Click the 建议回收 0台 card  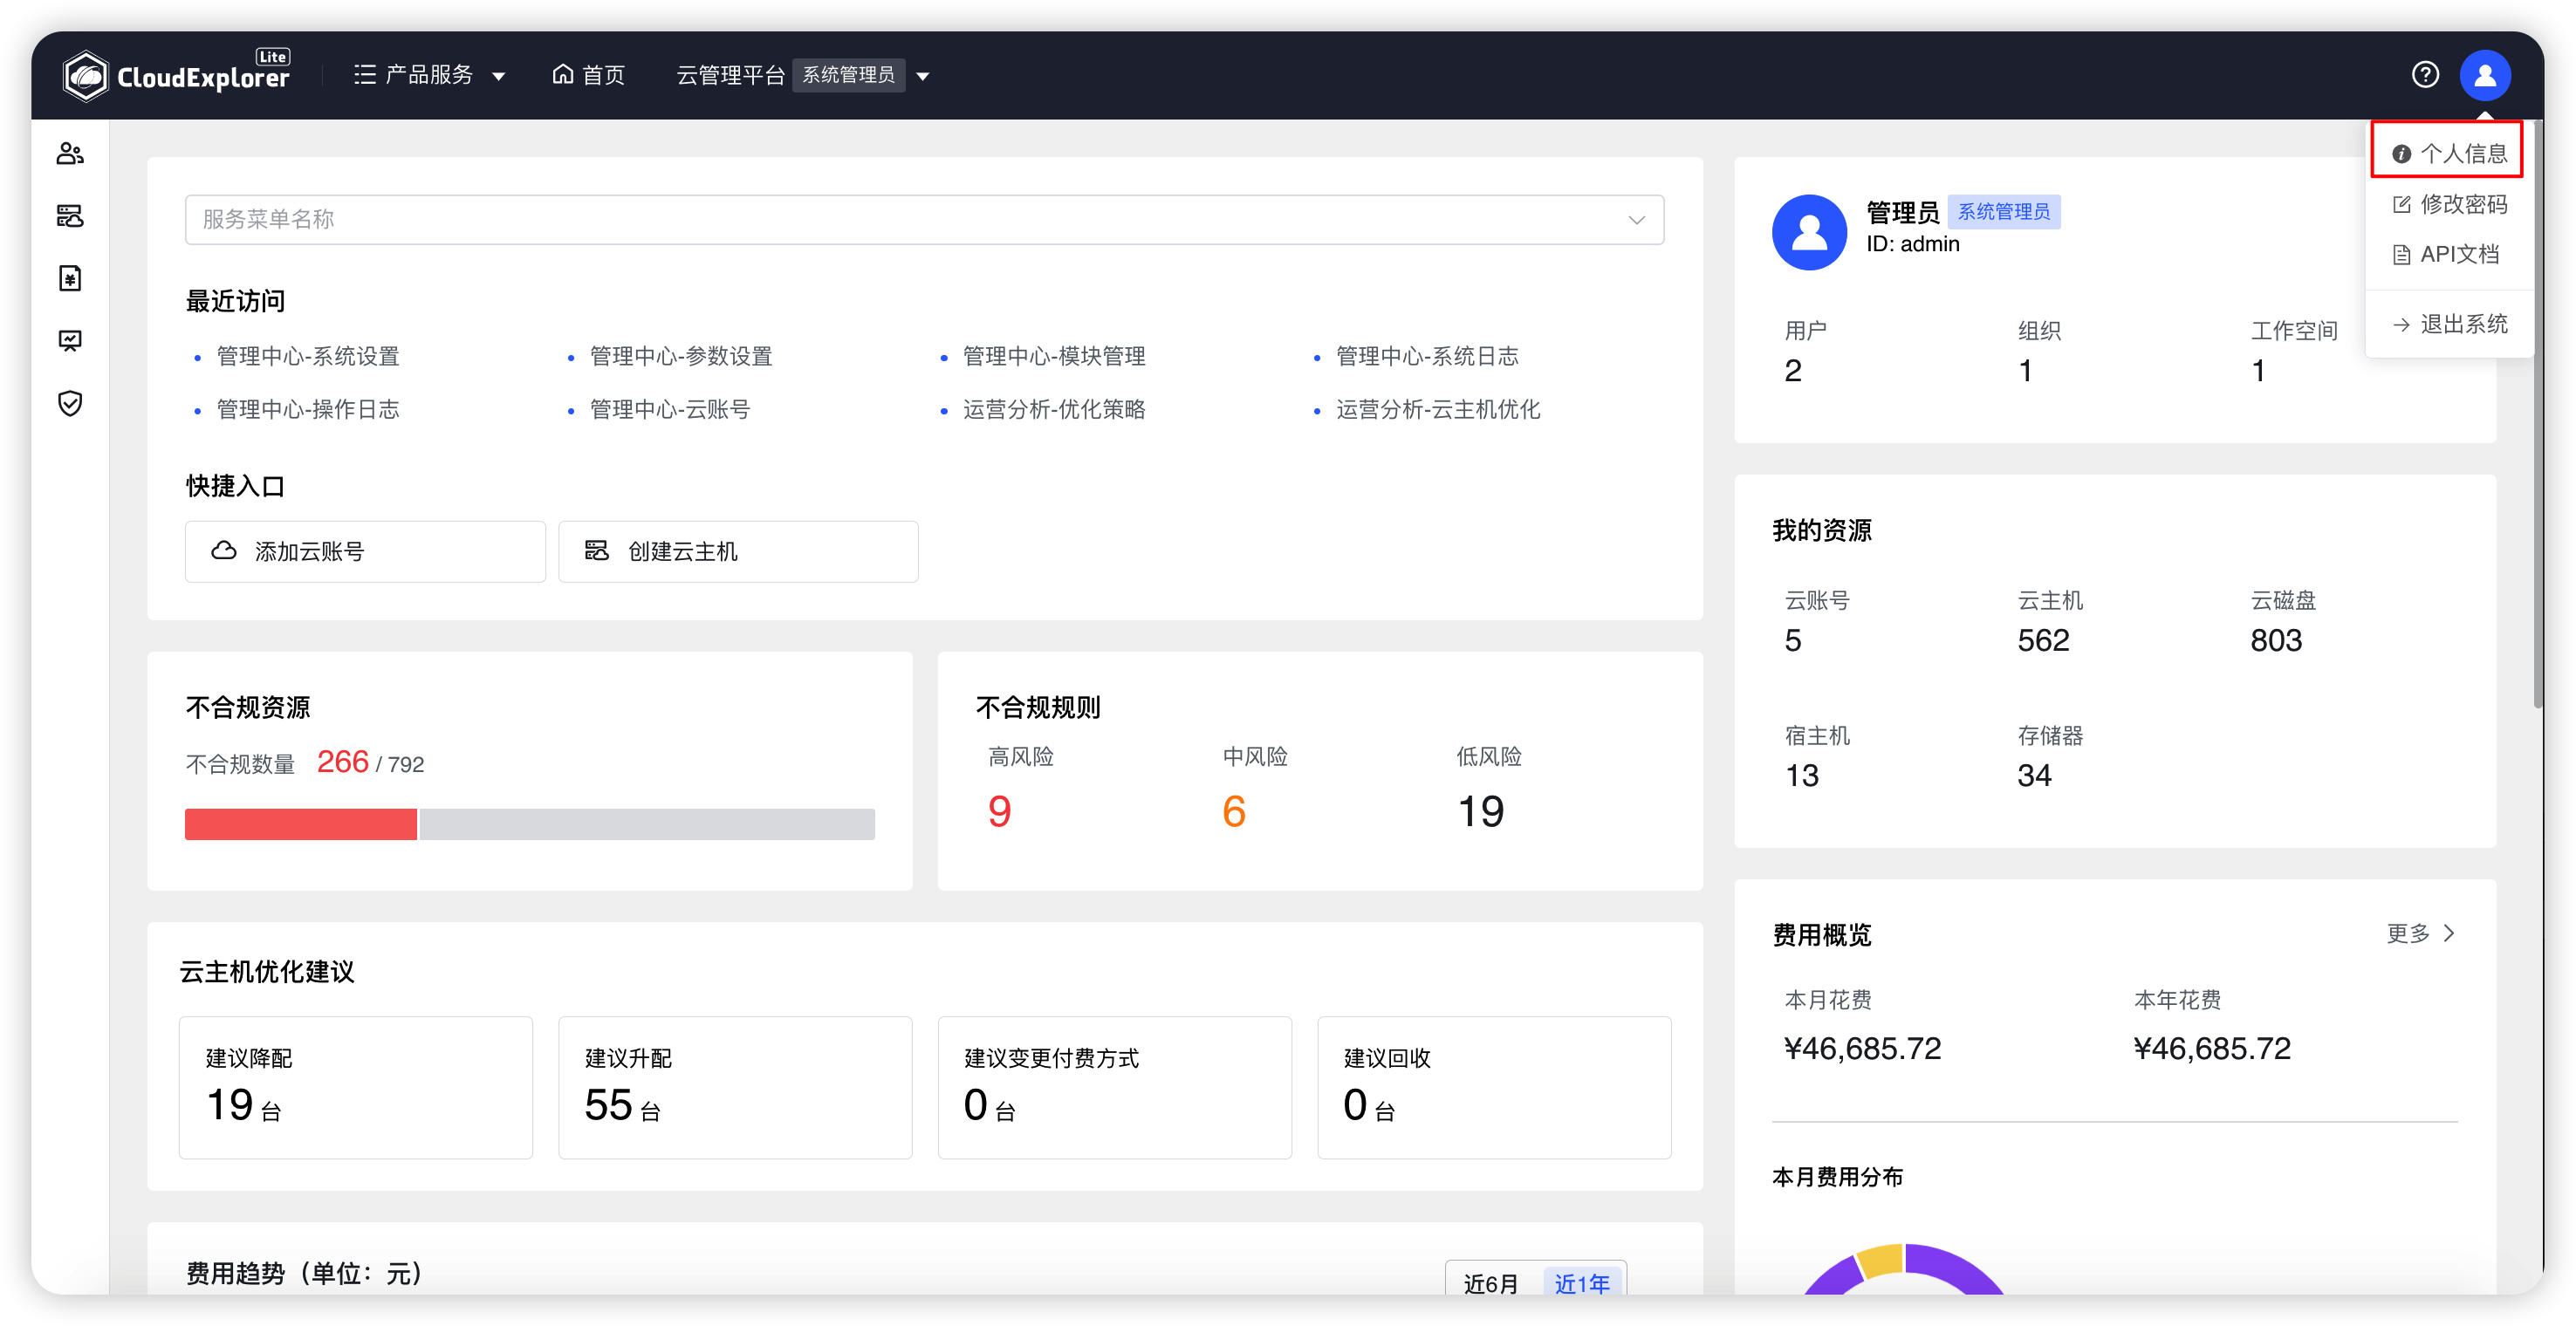1494,1087
